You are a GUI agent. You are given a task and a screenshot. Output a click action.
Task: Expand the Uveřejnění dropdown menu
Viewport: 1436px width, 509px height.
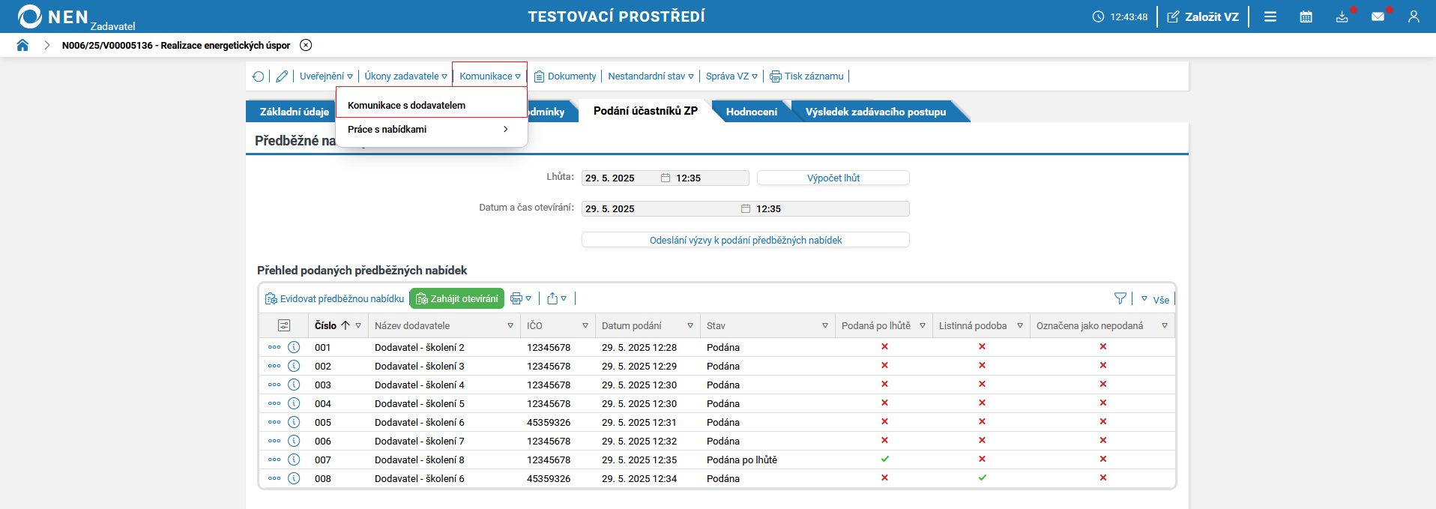click(326, 76)
